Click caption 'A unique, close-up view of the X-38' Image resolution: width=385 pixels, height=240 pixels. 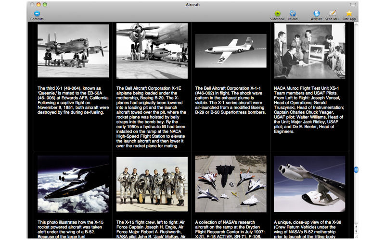tap(308, 222)
